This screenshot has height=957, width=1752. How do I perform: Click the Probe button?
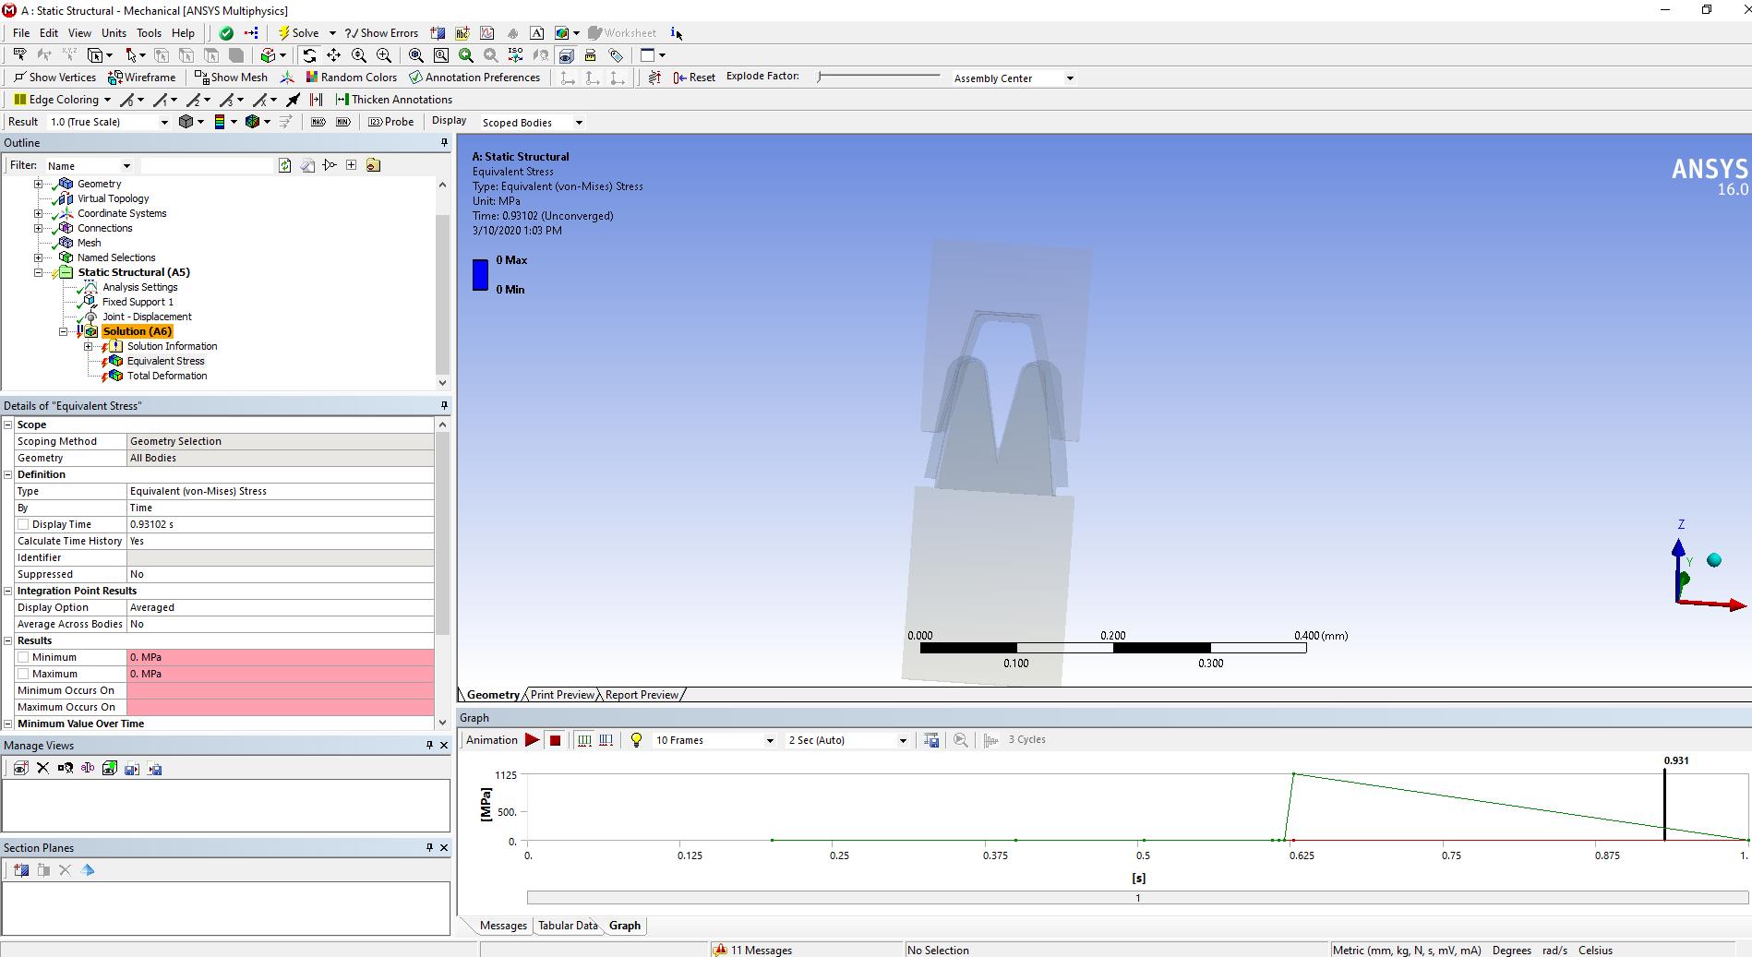coord(391,122)
